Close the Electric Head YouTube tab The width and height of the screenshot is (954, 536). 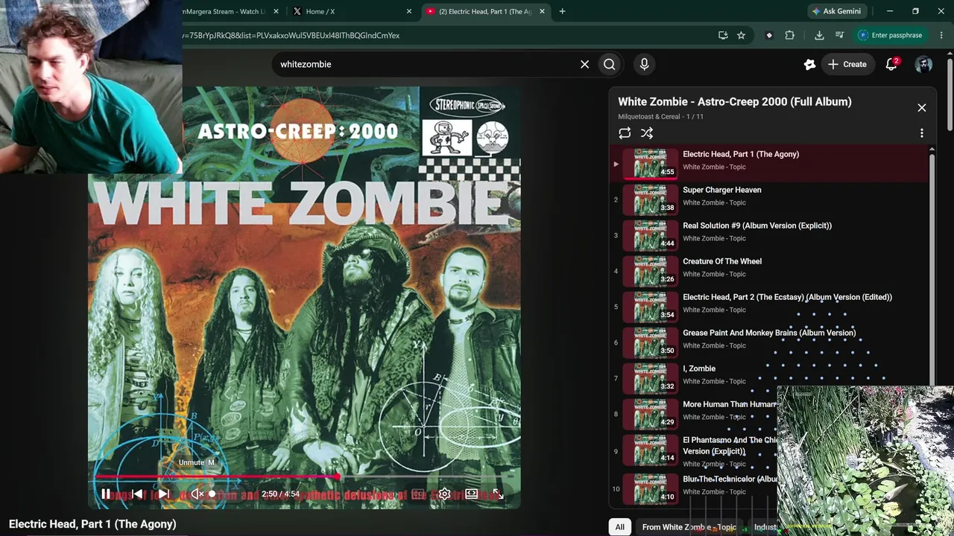[x=542, y=11]
